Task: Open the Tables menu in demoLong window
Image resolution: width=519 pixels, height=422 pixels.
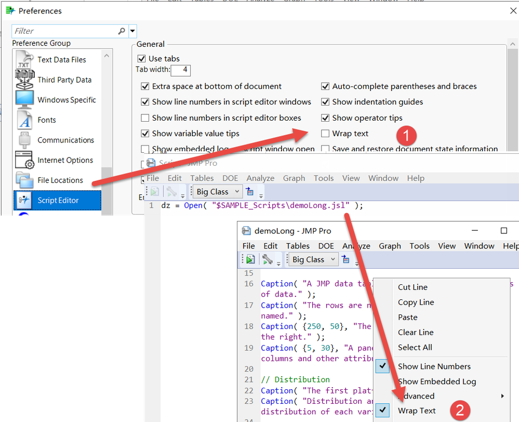Action: point(298,246)
